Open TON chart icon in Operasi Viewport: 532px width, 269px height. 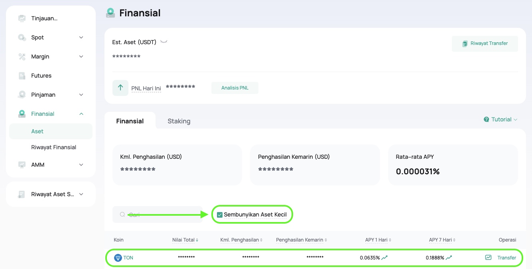(488, 258)
